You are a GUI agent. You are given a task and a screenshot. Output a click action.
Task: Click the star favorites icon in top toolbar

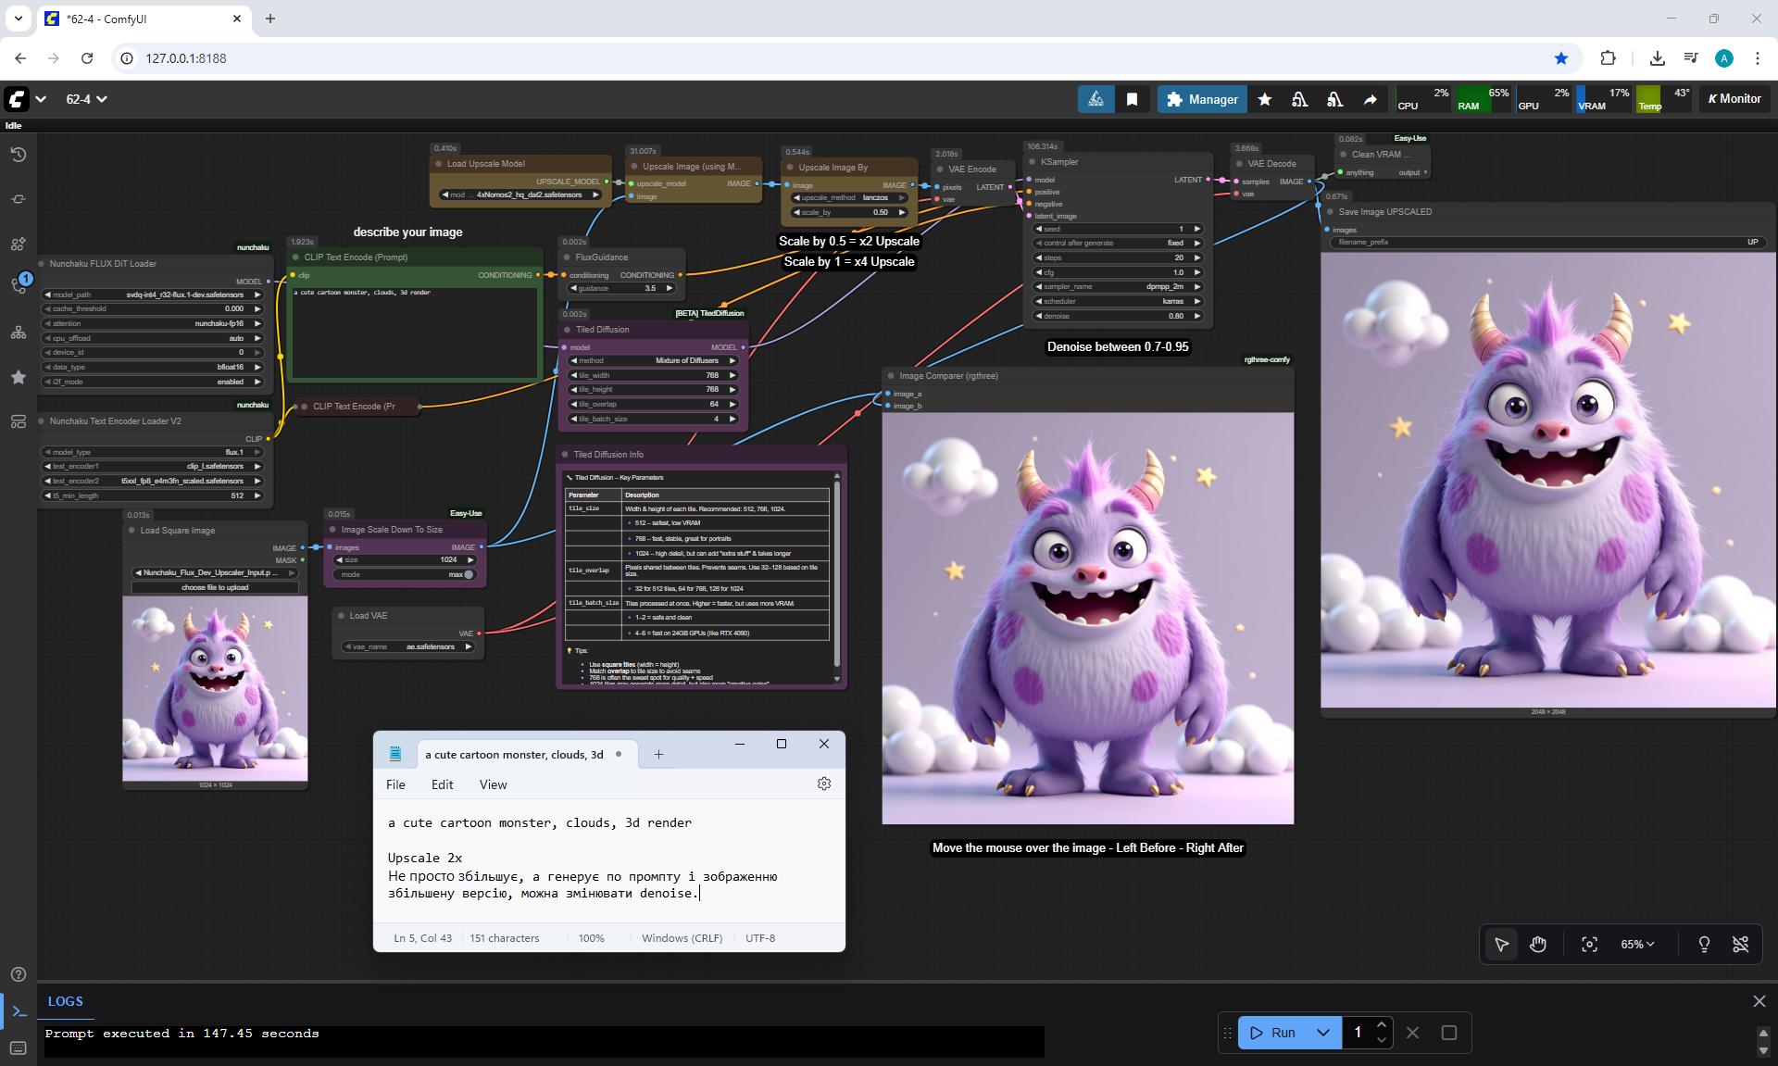[1265, 99]
